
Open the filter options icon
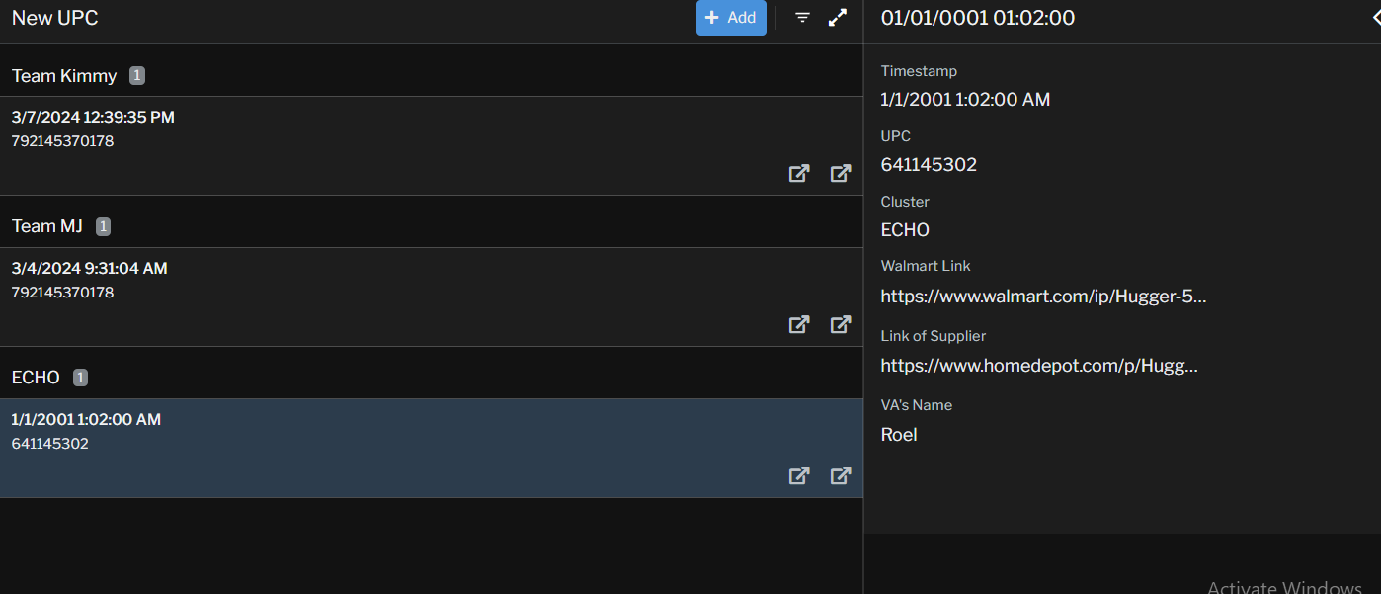coord(802,18)
